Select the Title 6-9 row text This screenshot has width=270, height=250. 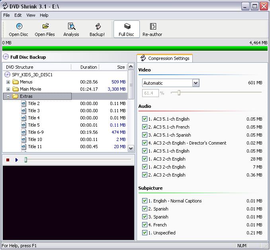[x=36, y=132]
